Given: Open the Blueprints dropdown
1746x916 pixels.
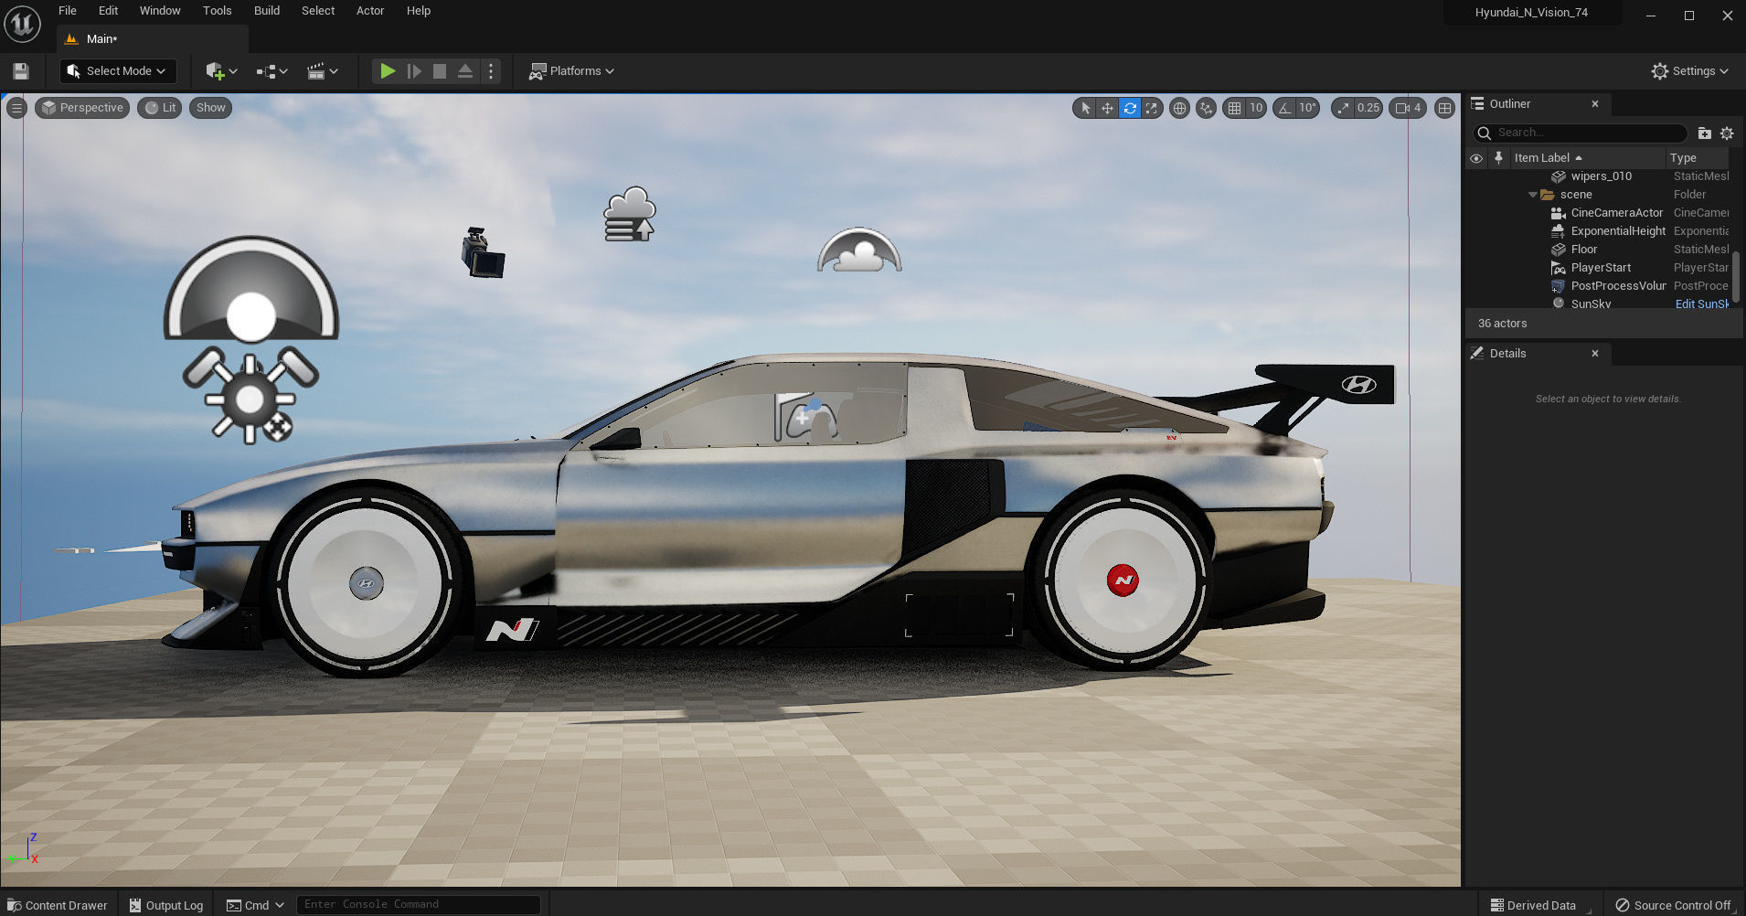Looking at the screenshot, I should 272,71.
